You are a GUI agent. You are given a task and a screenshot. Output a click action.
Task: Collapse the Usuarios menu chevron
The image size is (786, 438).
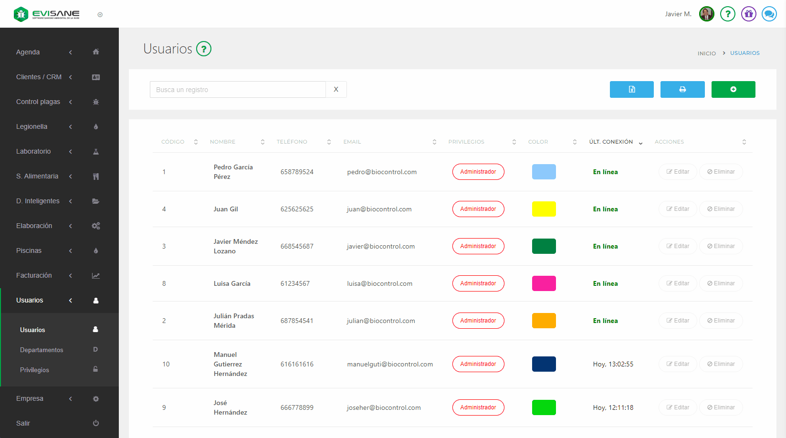tap(71, 300)
